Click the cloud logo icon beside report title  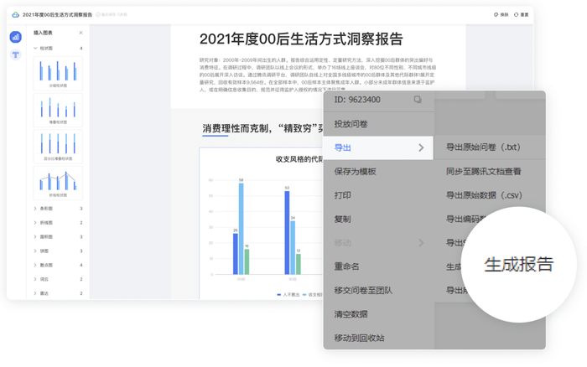[x=15, y=15]
